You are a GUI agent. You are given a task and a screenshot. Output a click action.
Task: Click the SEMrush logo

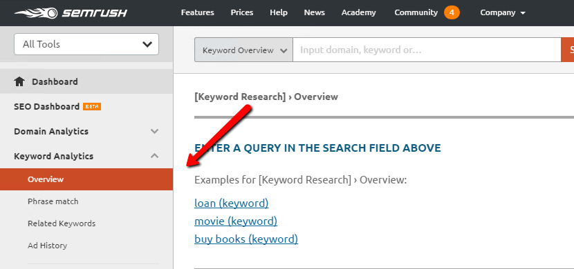click(71, 13)
